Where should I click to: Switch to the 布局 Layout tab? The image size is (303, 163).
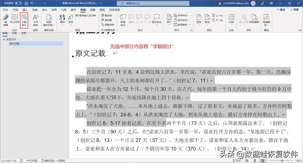(54, 10)
